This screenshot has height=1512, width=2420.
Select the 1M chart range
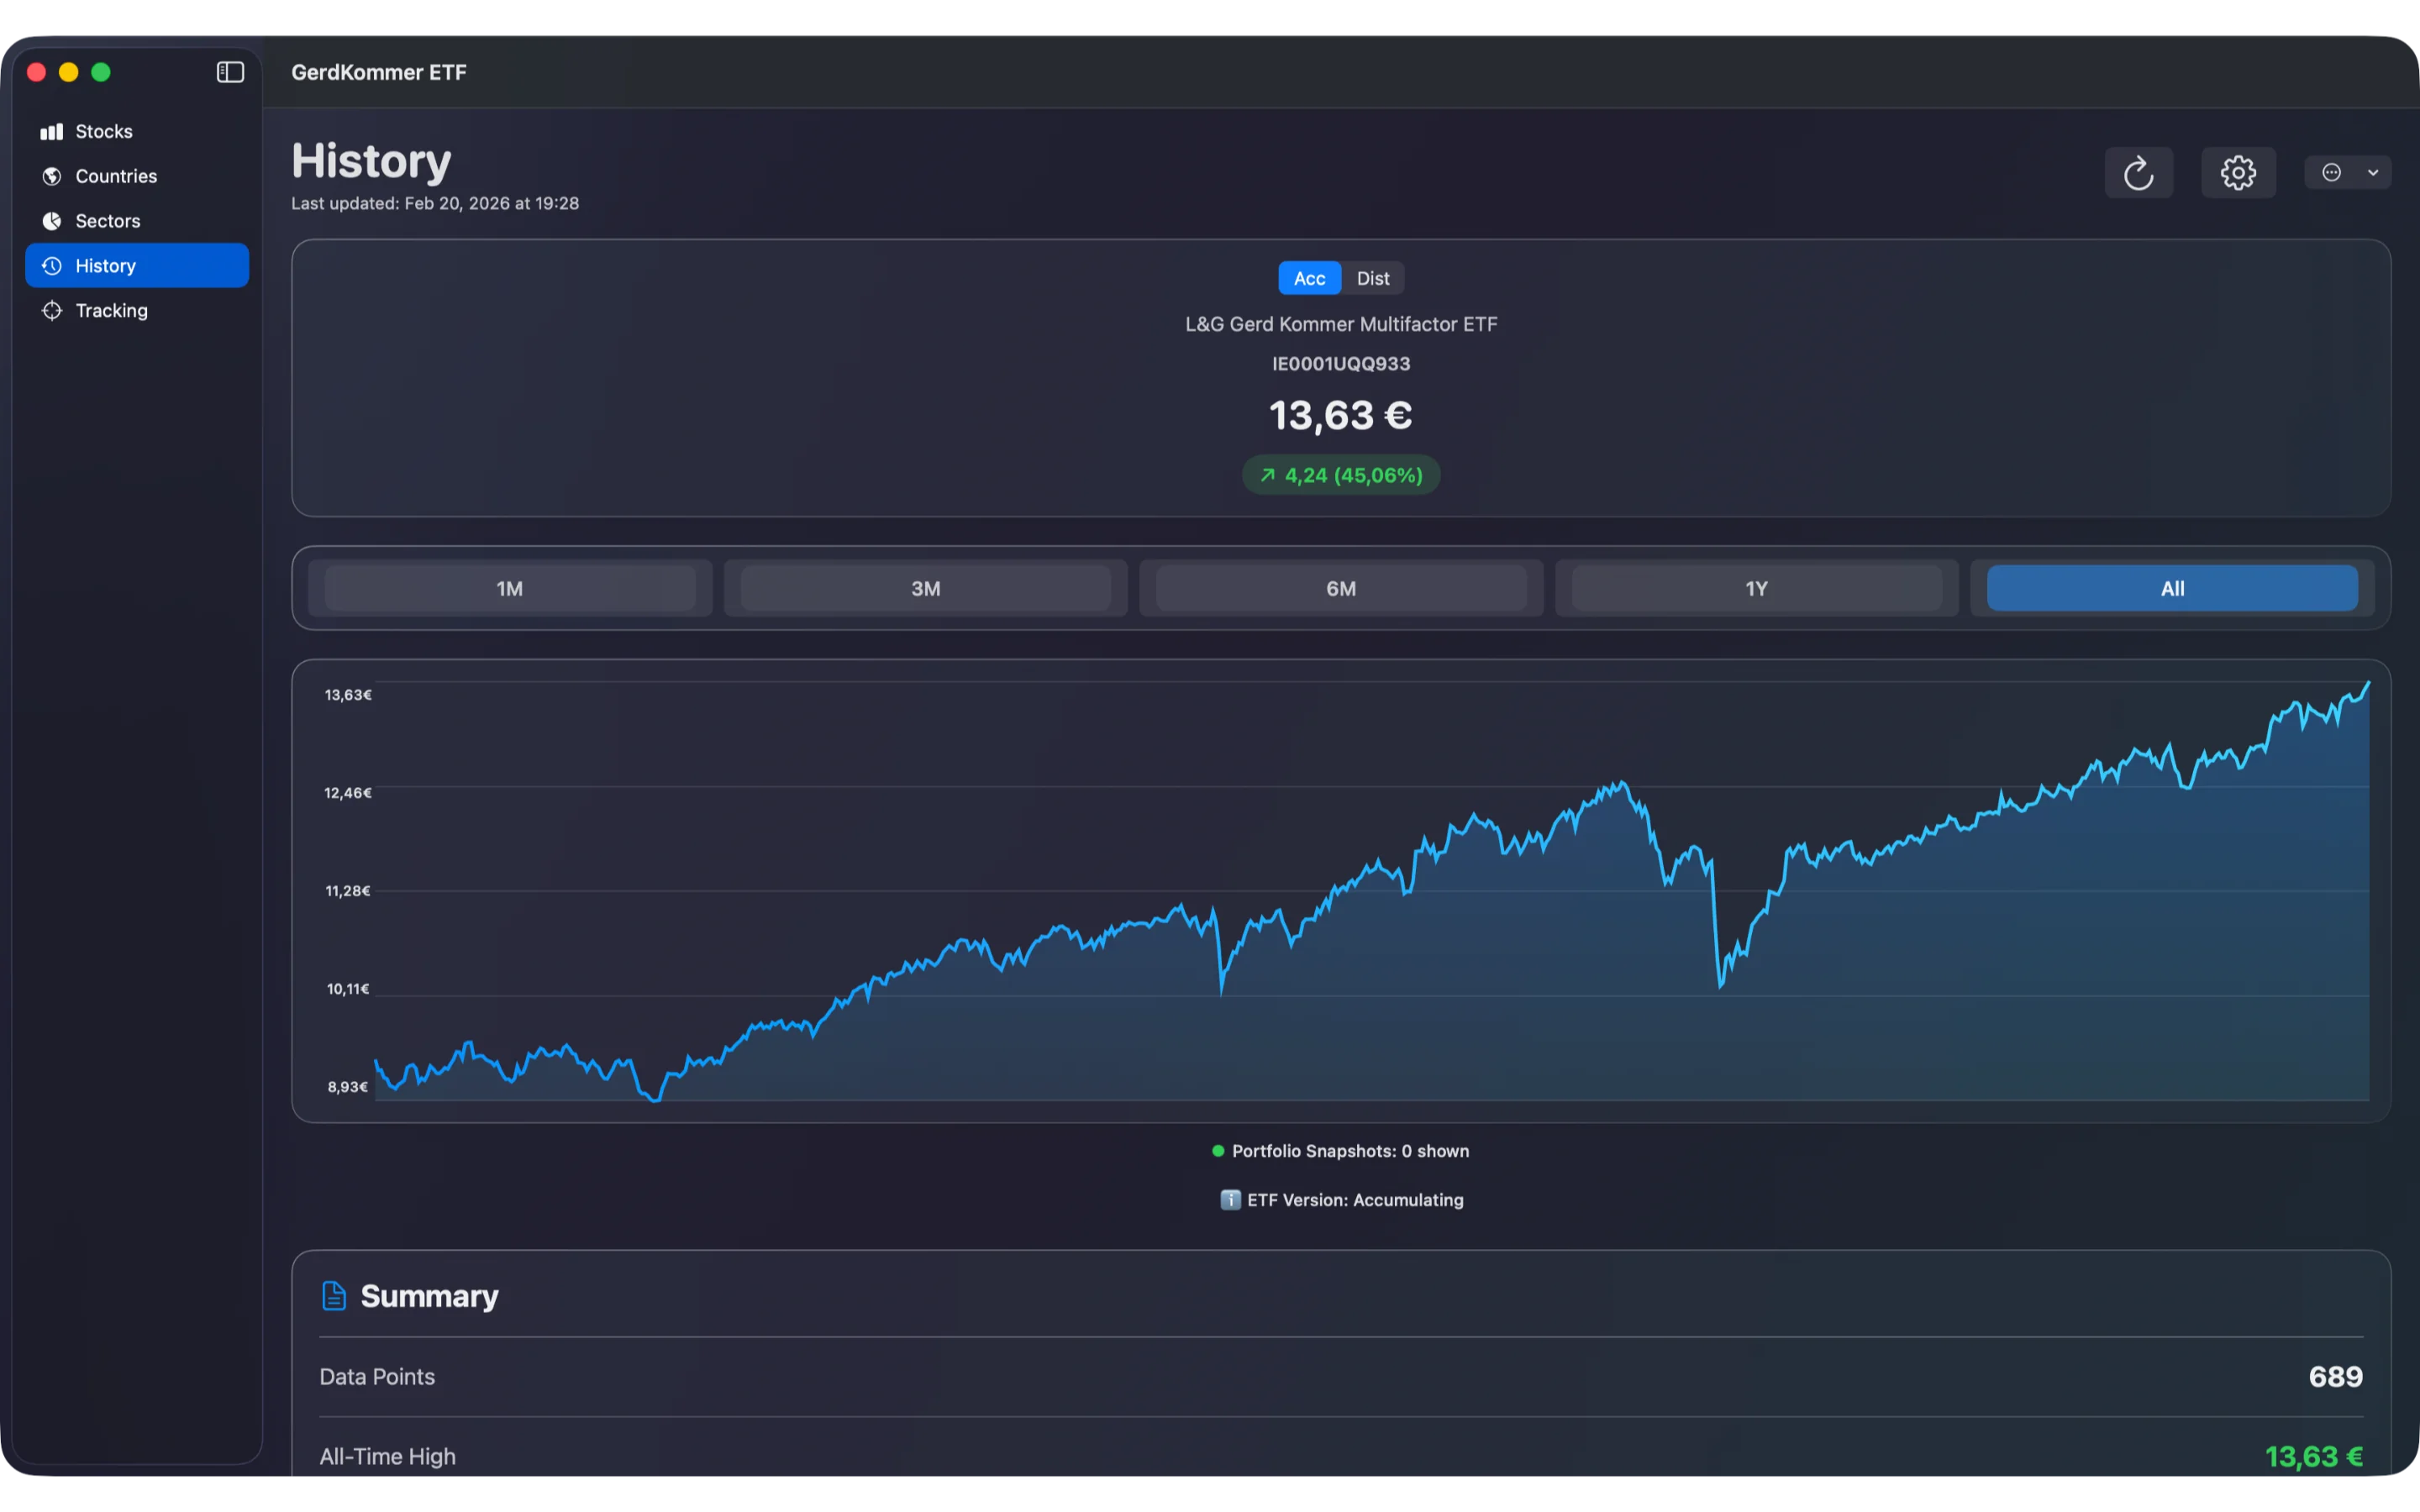click(509, 588)
